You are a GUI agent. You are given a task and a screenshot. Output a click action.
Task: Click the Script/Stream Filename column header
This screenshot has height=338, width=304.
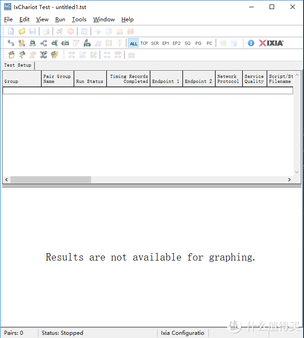tap(280, 79)
